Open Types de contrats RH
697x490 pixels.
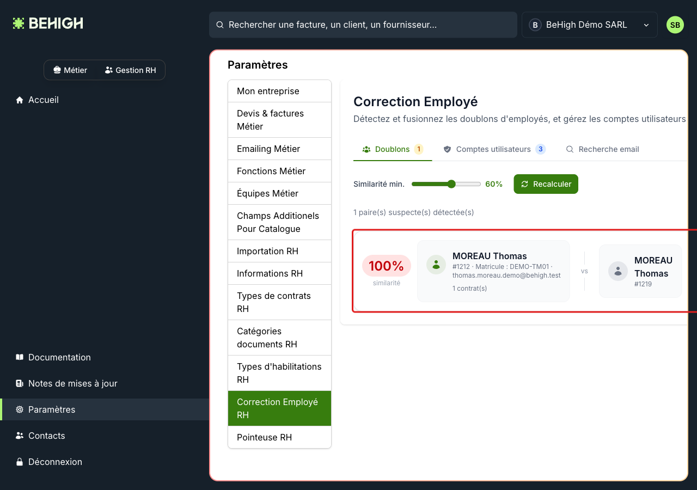coord(279,302)
